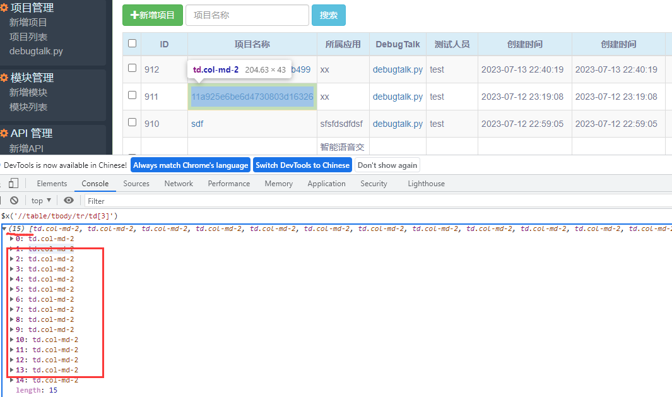672x397 pixels.
Task: Expand console entry 0: td.col-md-2
Action: tap(10, 238)
